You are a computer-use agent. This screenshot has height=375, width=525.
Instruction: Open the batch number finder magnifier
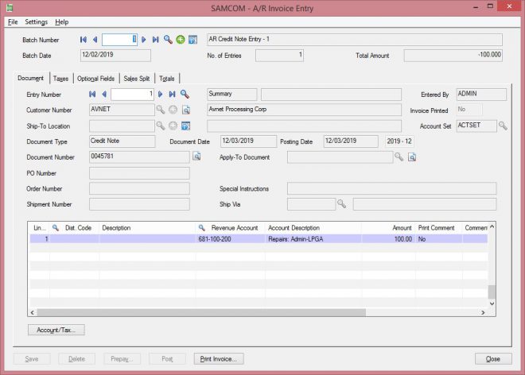click(x=168, y=40)
